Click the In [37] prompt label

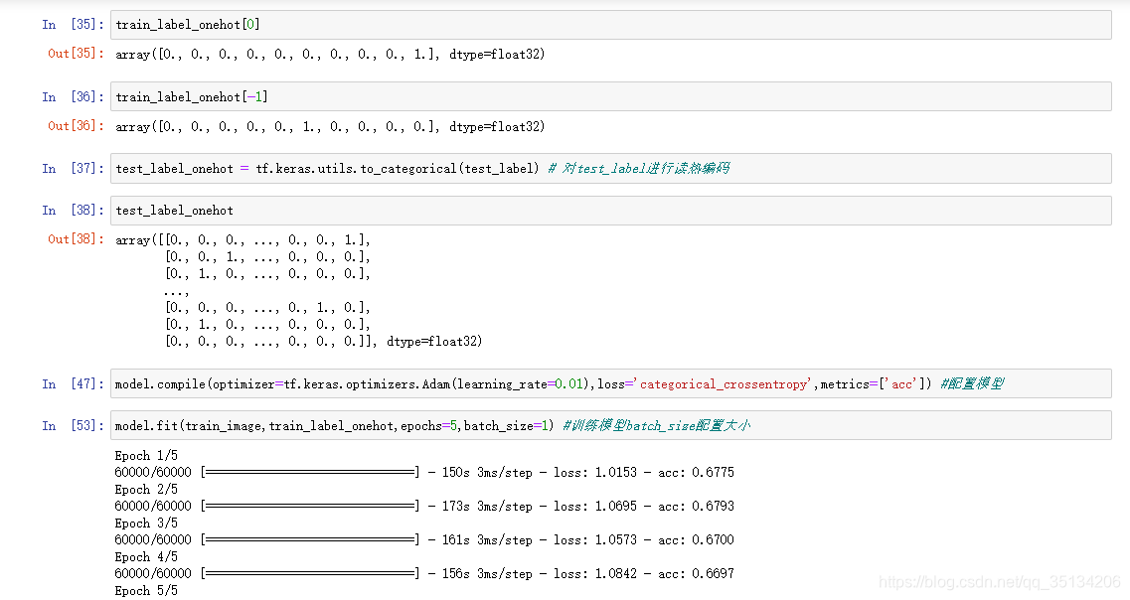tap(73, 168)
